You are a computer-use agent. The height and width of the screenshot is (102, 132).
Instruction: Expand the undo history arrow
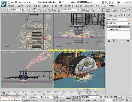(22, 3)
